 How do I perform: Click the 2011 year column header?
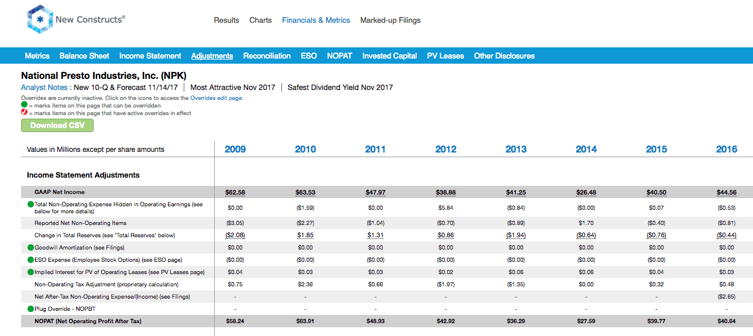[376, 150]
